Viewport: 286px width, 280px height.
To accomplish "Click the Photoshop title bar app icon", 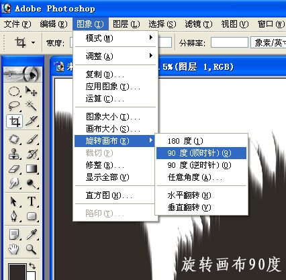I will click(x=6, y=8).
